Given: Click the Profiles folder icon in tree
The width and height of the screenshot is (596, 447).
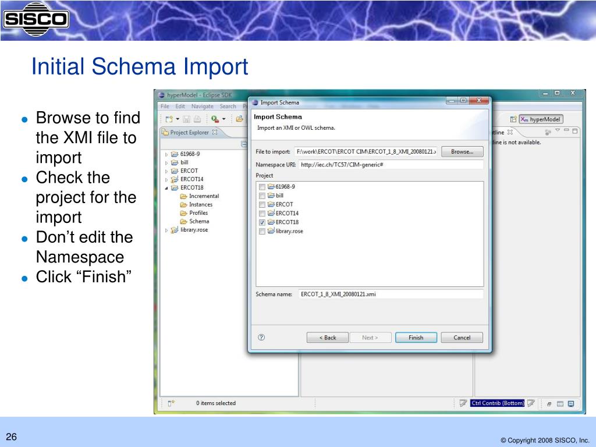Looking at the screenshot, I should (x=183, y=213).
